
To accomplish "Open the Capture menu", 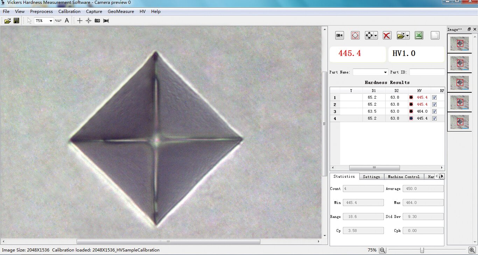I will [x=94, y=12].
